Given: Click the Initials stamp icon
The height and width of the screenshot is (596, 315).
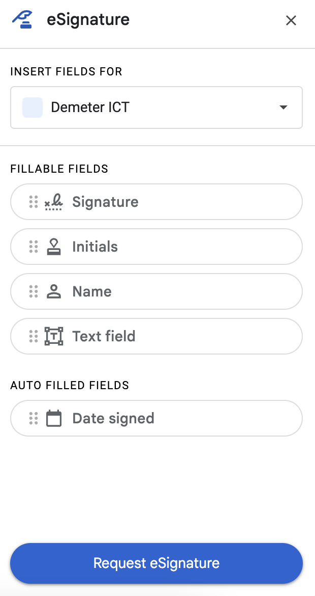Looking at the screenshot, I should pos(53,247).
